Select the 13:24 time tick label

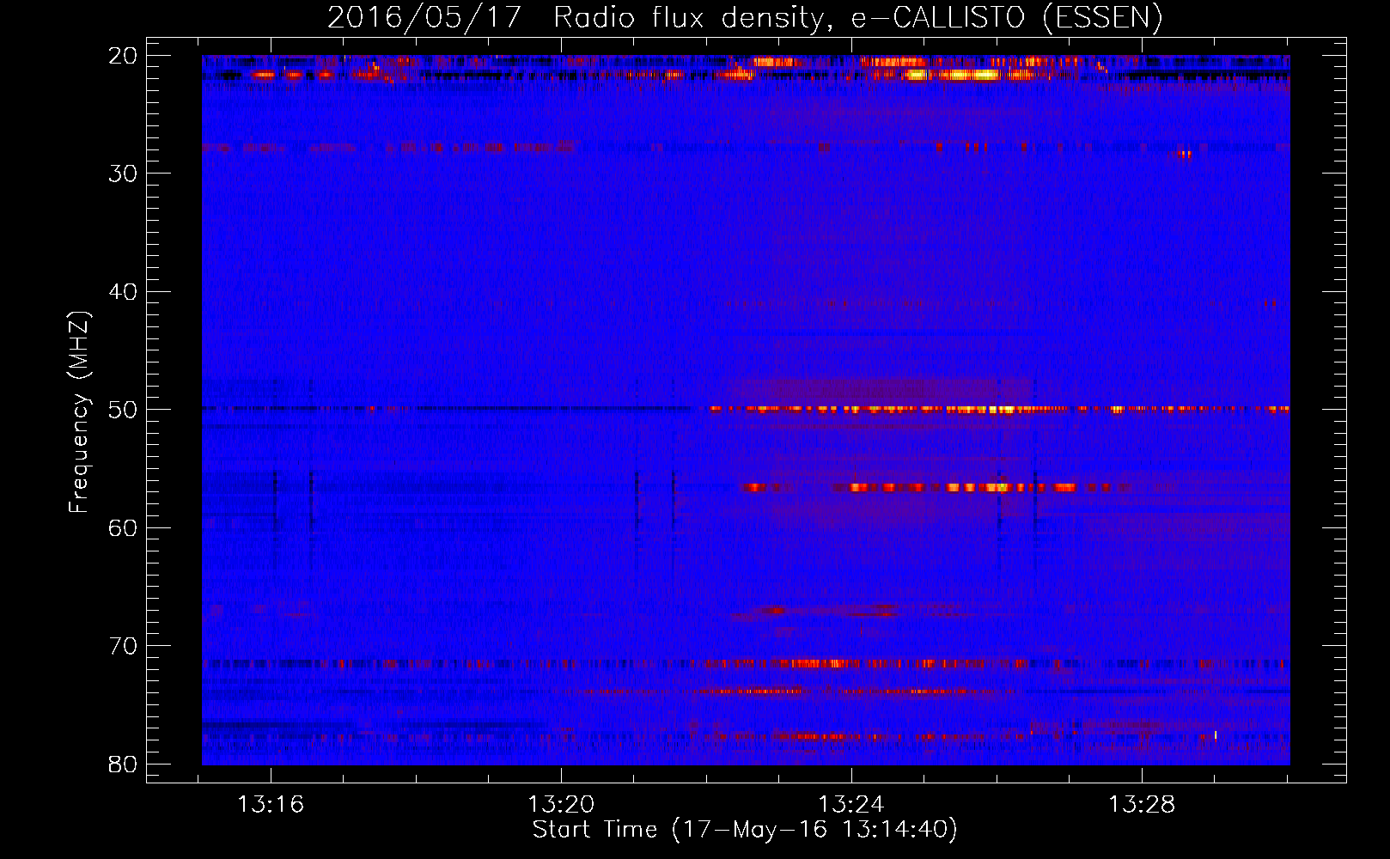click(851, 805)
